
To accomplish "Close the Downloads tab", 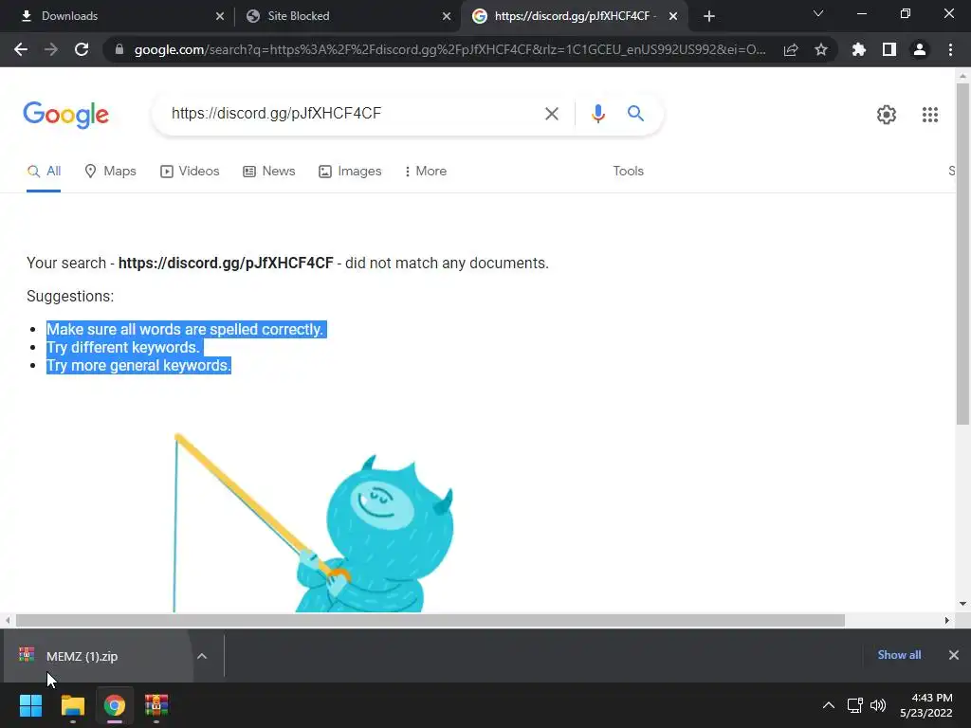I will 219,16.
